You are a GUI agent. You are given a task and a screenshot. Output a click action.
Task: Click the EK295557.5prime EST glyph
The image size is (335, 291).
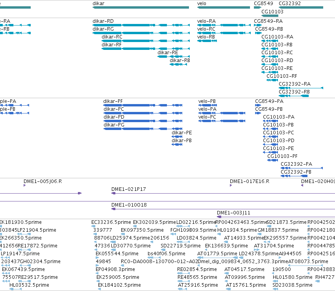[x=267, y=242]
